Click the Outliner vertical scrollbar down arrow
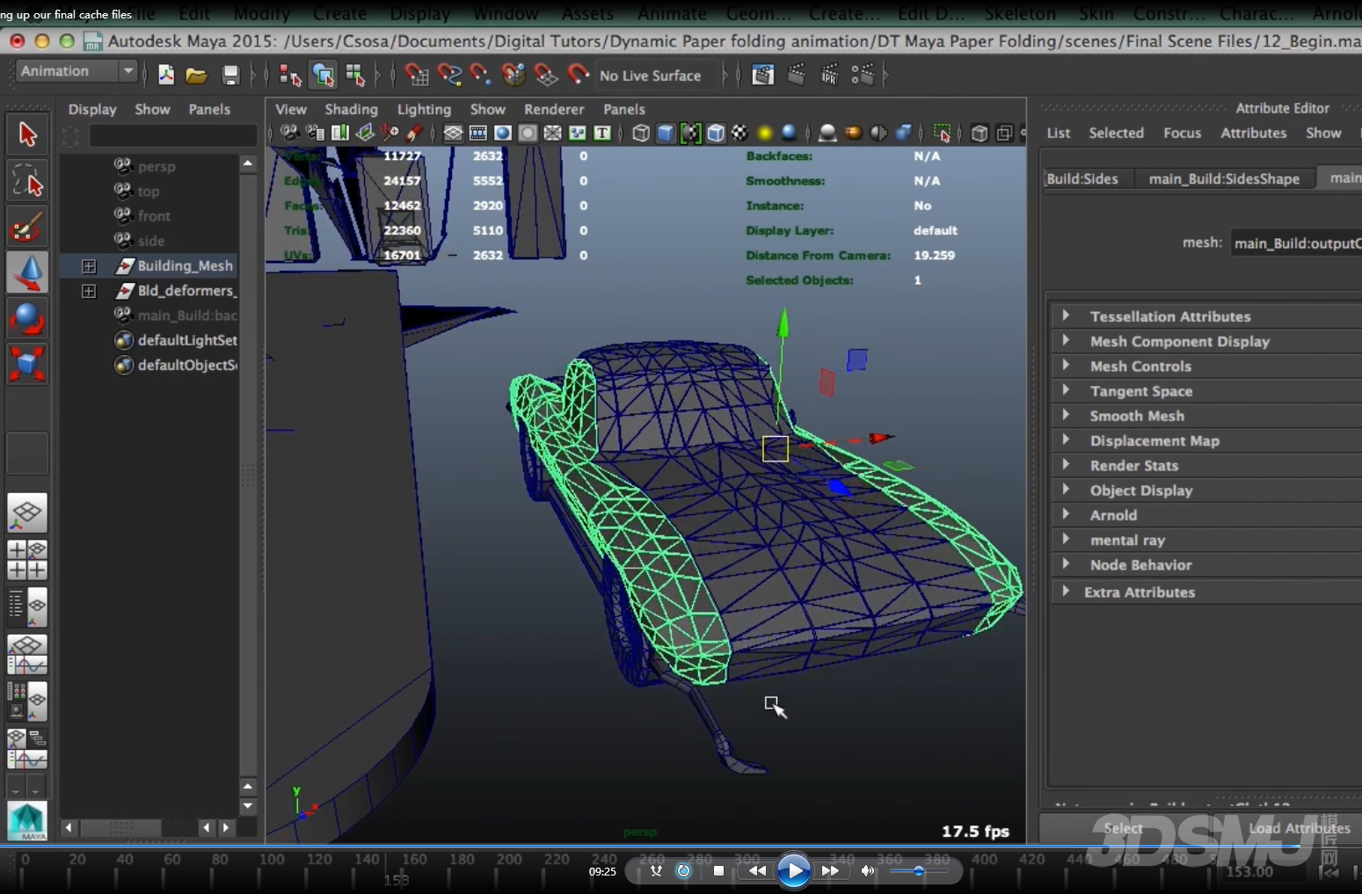Viewport: 1362px width, 894px height. (248, 805)
